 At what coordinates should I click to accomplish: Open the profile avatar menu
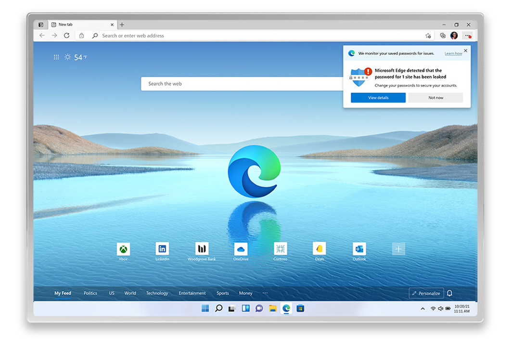pos(454,36)
